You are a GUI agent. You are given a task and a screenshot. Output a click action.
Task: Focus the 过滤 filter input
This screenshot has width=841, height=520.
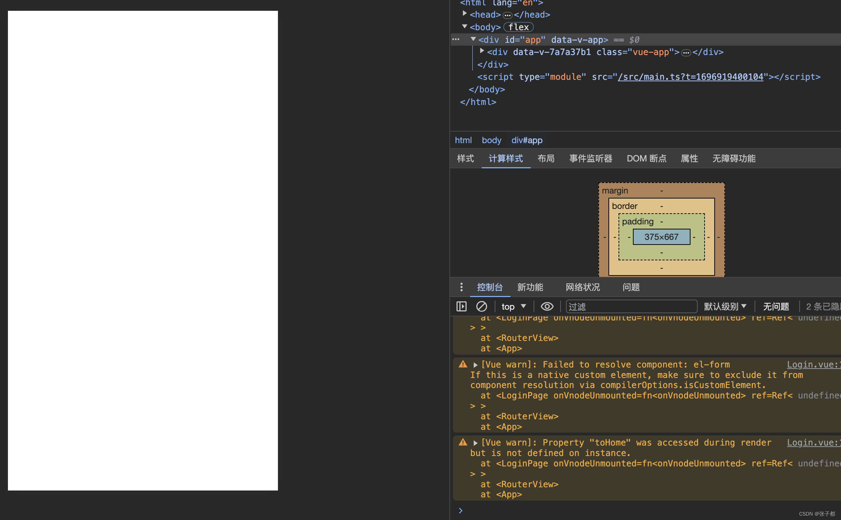(631, 306)
